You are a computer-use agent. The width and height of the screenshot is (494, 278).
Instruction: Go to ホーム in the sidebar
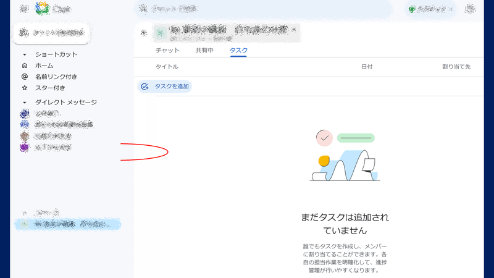coord(44,65)
